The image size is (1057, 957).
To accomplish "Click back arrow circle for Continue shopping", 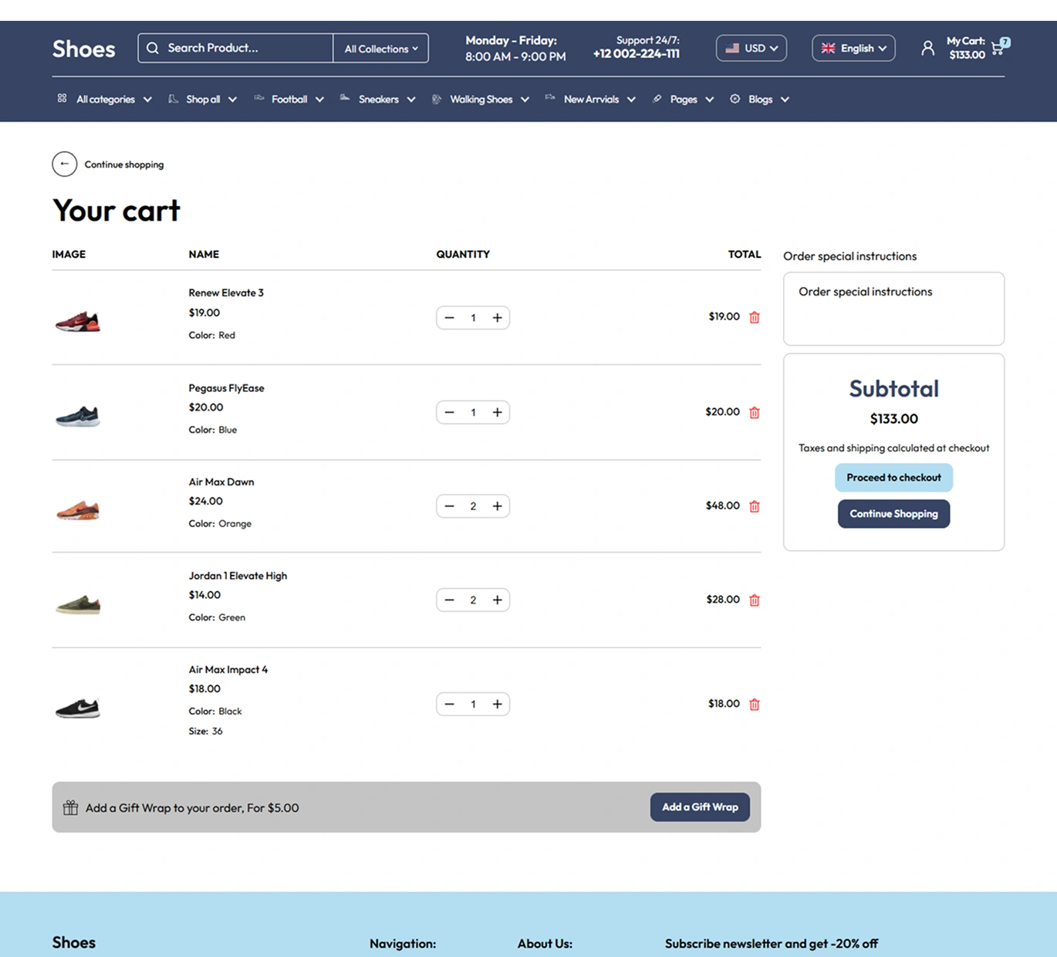I will pyautogui.click(x=65, y=164).
